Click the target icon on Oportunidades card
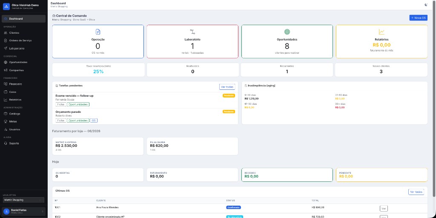436x218 pixels. tap(287, 32)
